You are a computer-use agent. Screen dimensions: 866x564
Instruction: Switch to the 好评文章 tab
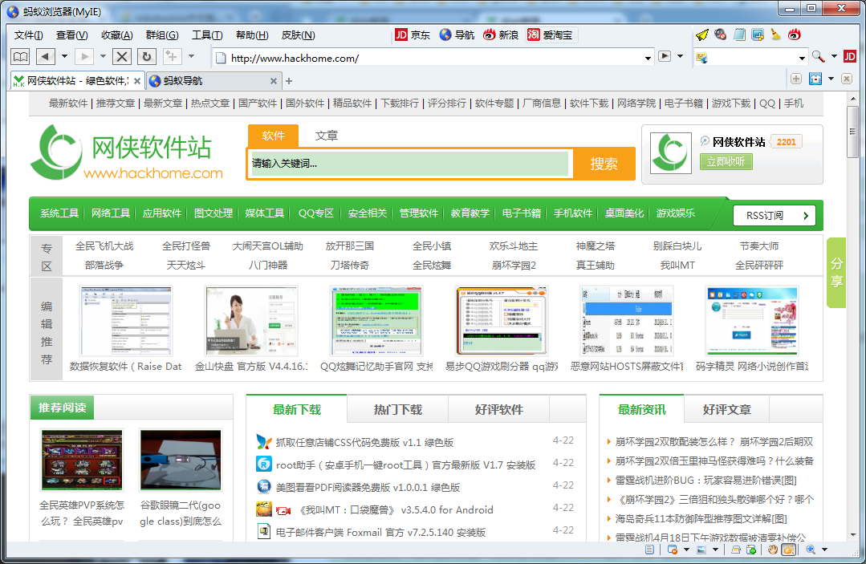pos(726,409)
